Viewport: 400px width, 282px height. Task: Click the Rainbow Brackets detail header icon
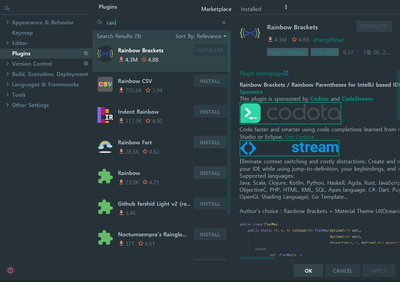click(250, 33)
